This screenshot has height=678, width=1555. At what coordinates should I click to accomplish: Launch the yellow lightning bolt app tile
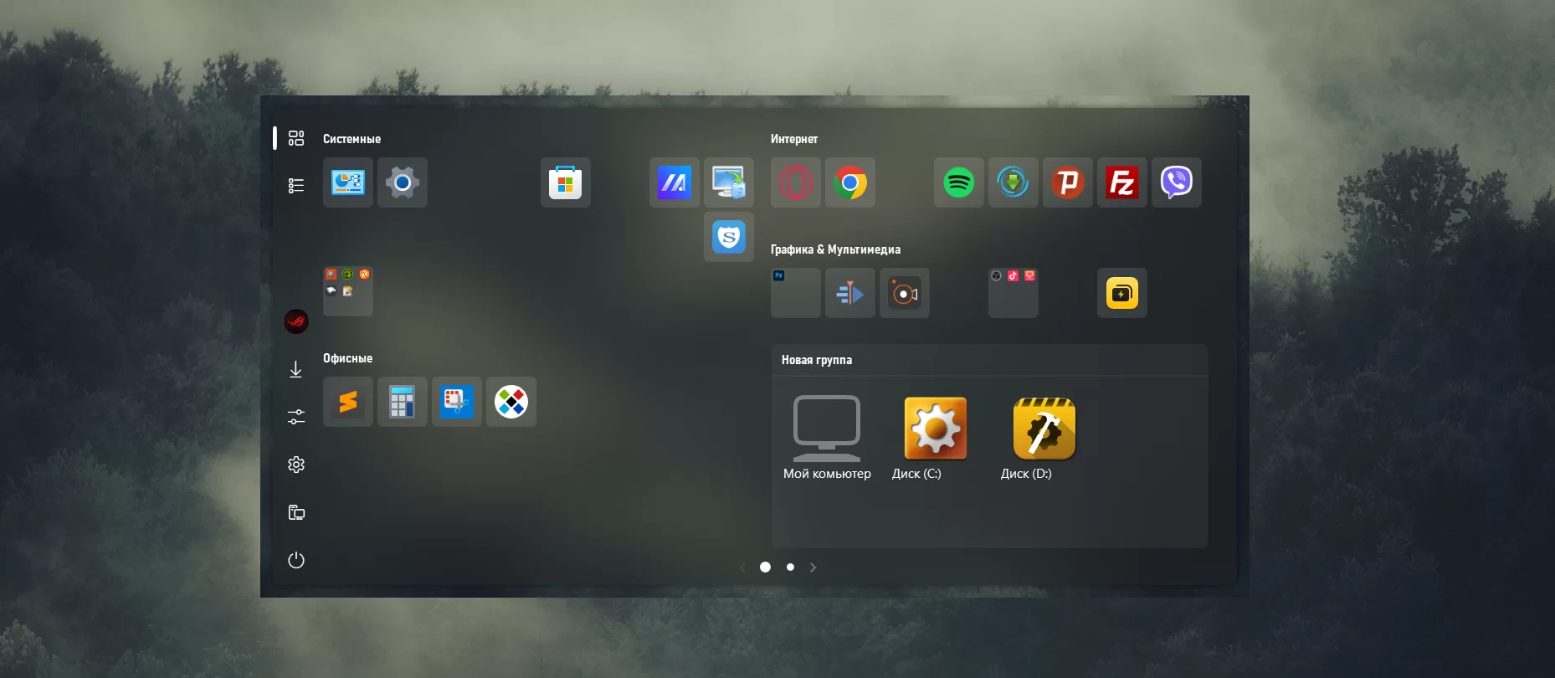click(1122, 293)
